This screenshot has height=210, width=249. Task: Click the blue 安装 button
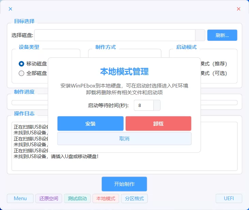tap(90, 123)
